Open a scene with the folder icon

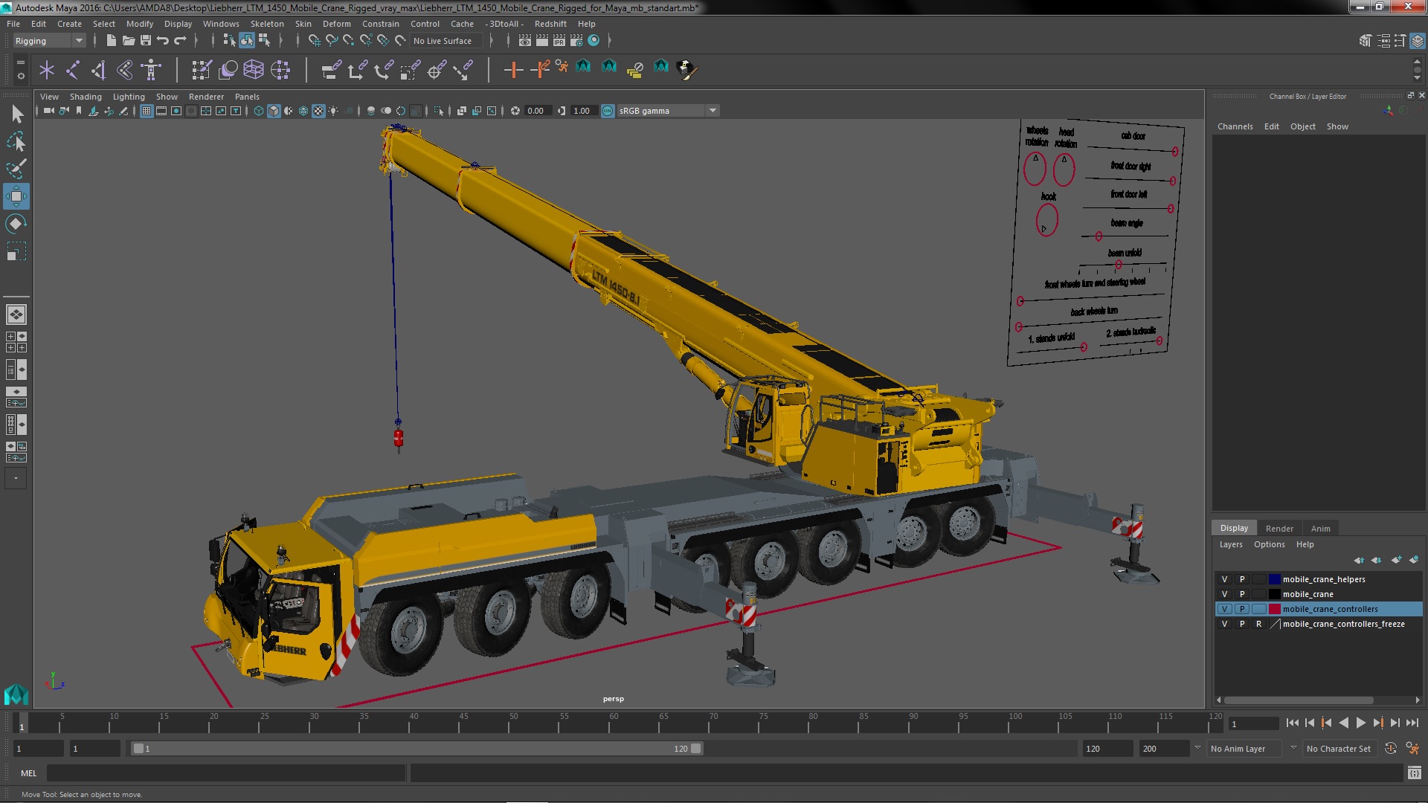point(128,41)
